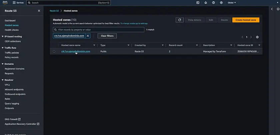Open Outbound endpoints
The height and width of the screenshot is (135, 280).
pos(15,94)
